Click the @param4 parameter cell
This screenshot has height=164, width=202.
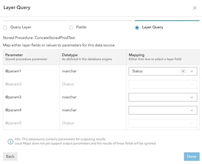(x=13, y=110)
